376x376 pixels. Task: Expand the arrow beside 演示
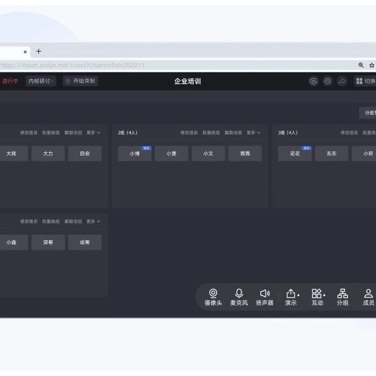point(299,295)
